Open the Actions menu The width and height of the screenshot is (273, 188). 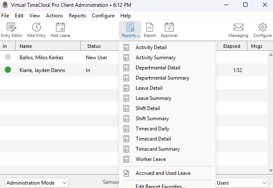tap(54, 16)
